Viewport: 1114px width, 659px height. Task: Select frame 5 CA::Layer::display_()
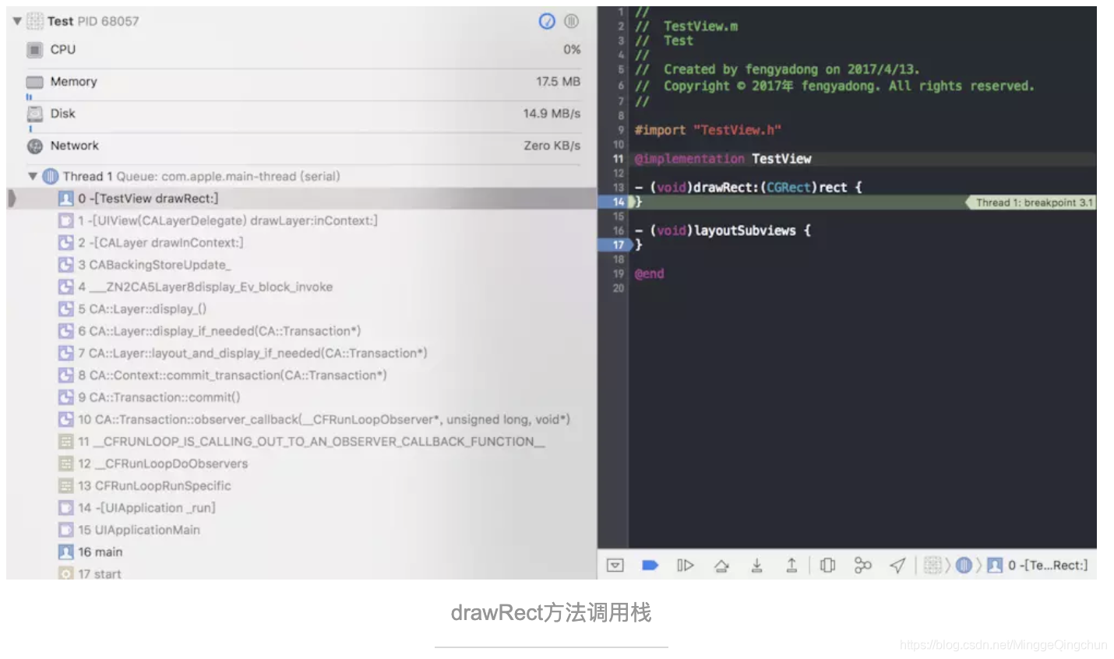pyautogui.click(x=302, y=309)
